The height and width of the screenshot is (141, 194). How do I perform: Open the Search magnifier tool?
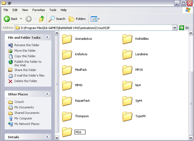(52, 19)
